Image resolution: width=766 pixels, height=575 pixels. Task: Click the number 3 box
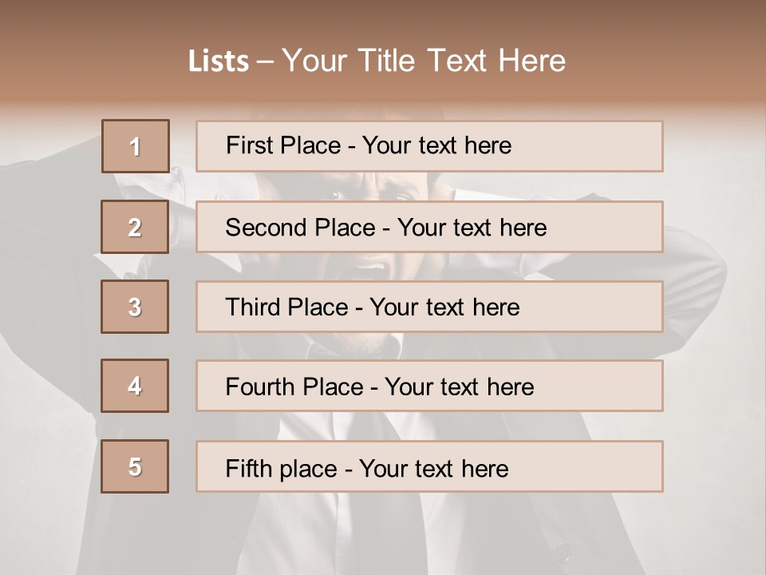(135, 307)
